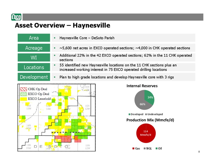Click the EXCO logo

[x=16, y=17]
